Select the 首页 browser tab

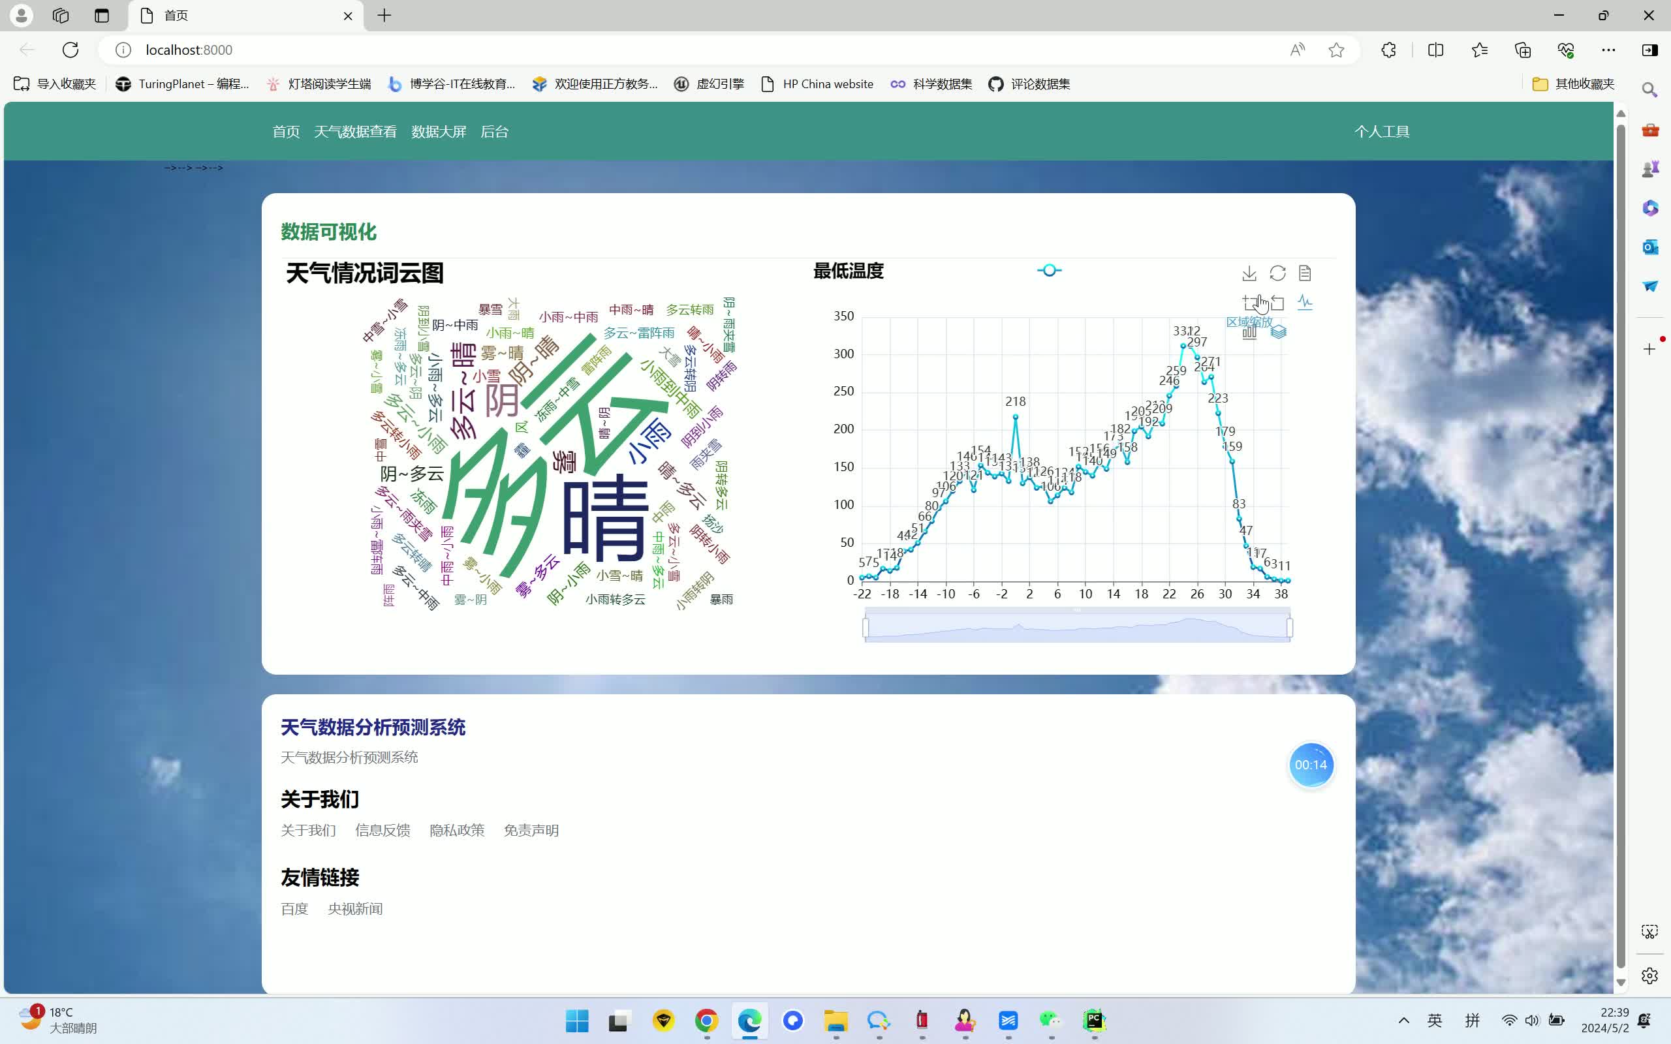(x=246, y=15)
